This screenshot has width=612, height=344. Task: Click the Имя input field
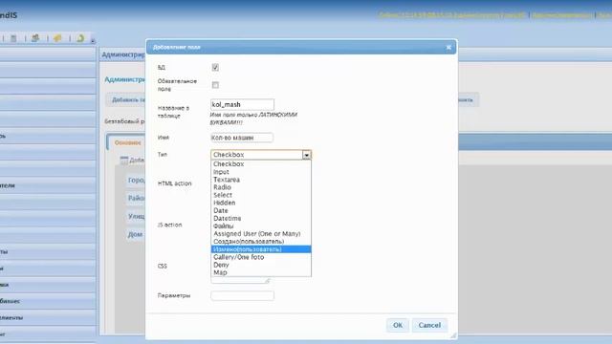242,138
